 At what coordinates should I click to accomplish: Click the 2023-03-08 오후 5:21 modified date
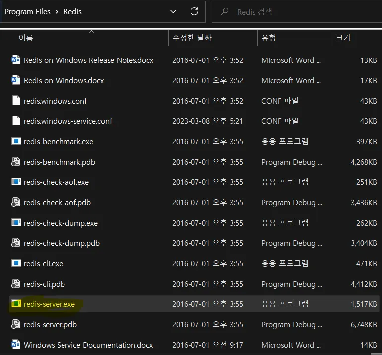207,121
